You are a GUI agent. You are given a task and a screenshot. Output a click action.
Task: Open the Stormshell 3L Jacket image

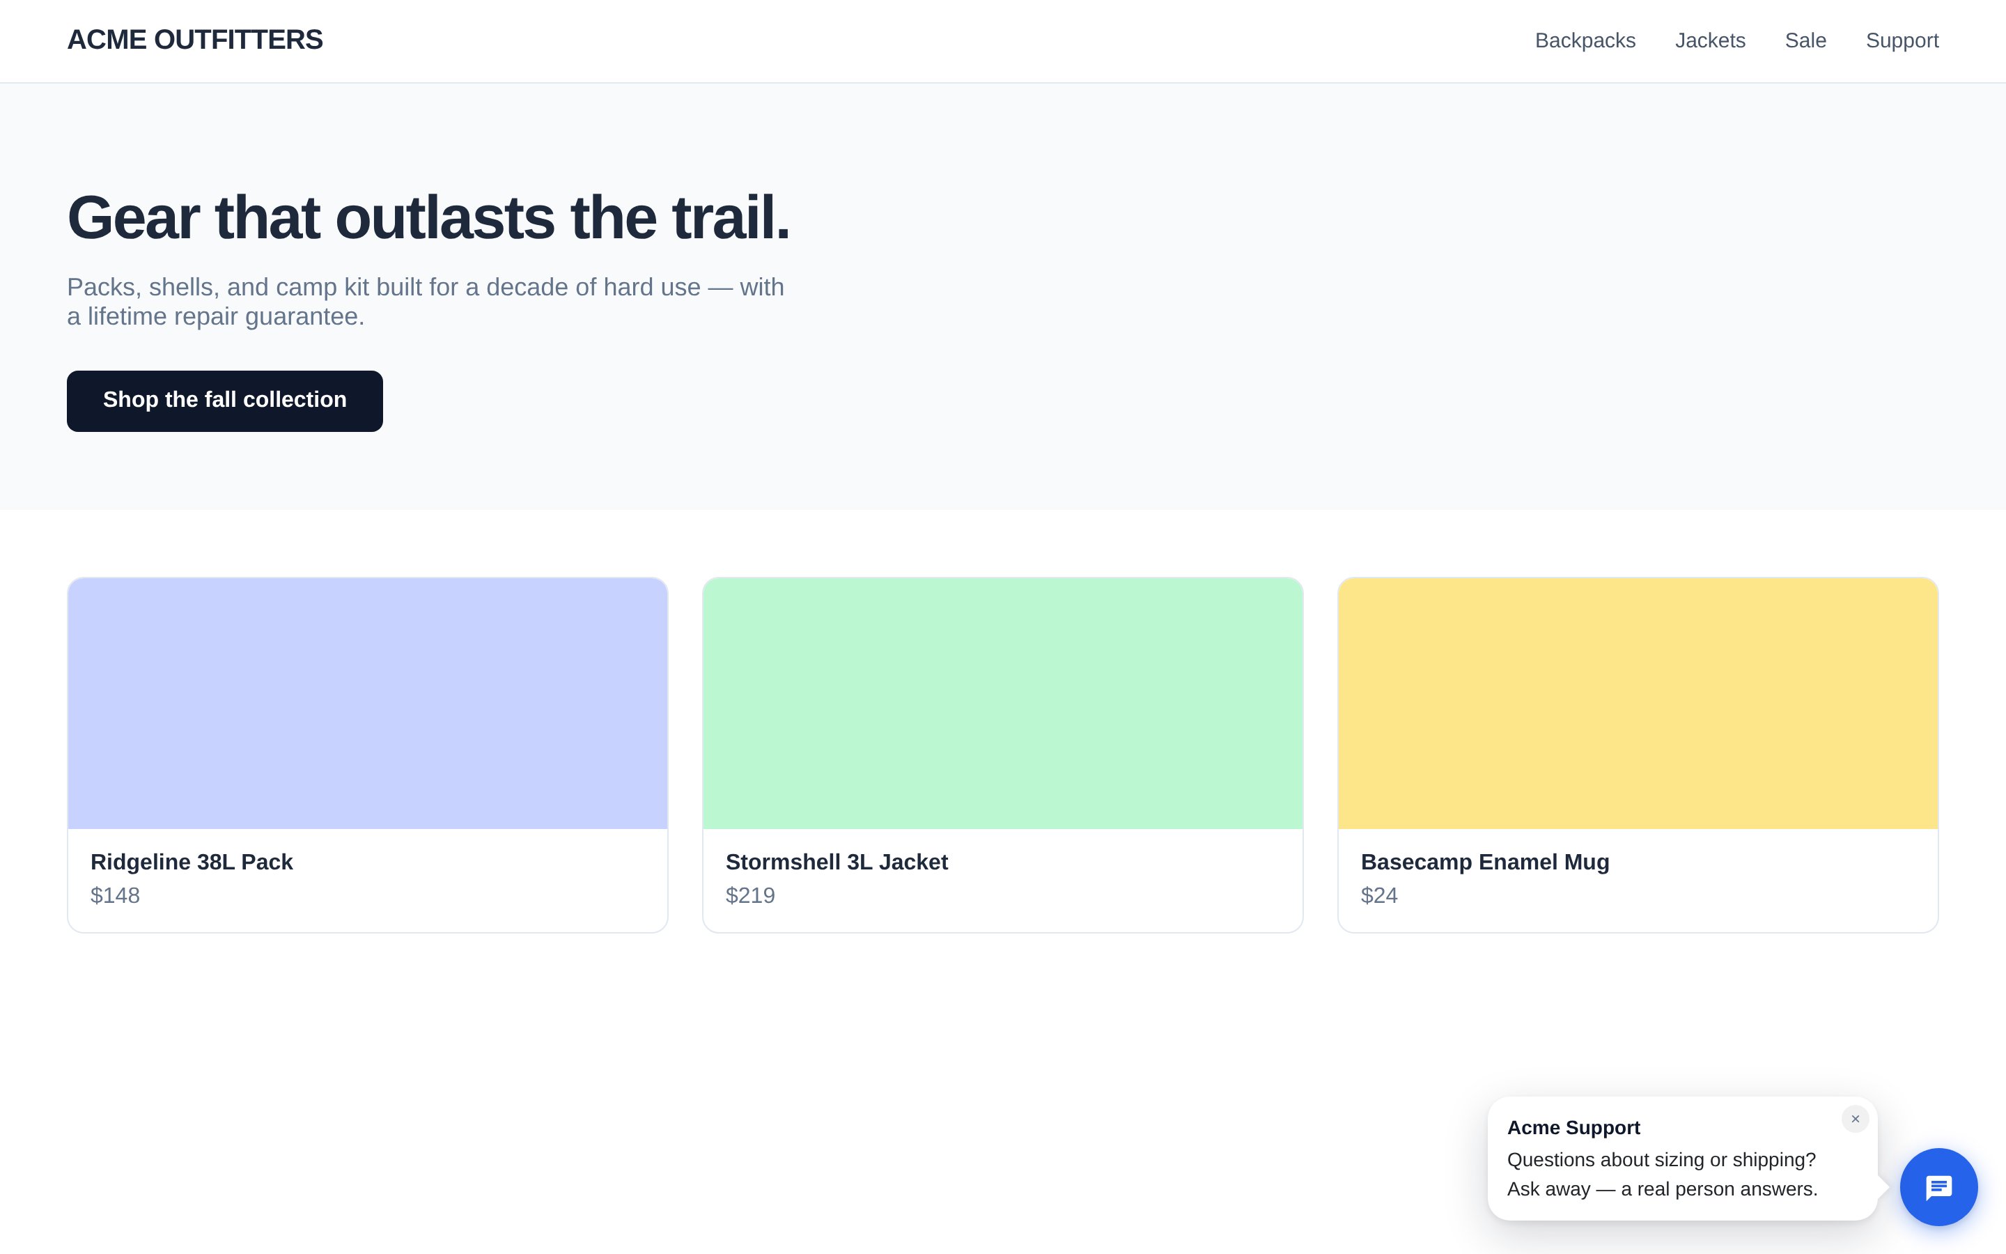coord(1002,704)
